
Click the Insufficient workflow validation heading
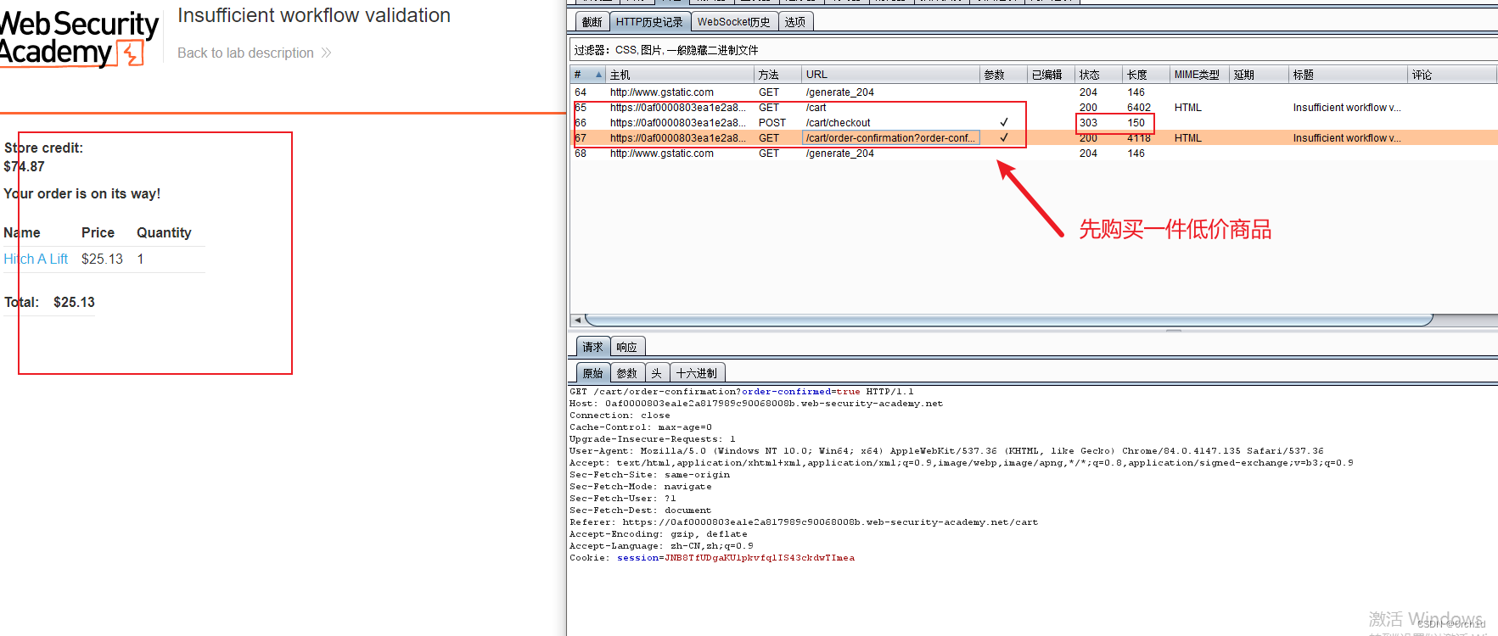point(314,15)
